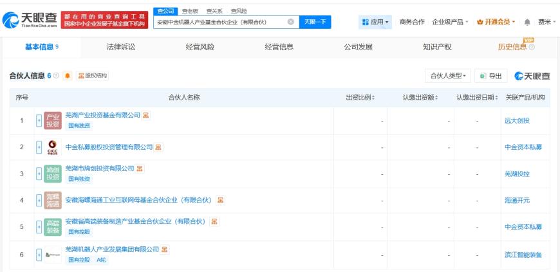The image size is (560, 272).
Task: Open the 滨江智能装备 related institution link
Action: pos(523,255)
